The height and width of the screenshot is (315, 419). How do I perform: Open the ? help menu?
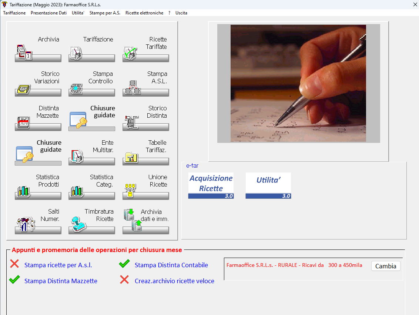[x=170, y=13]
